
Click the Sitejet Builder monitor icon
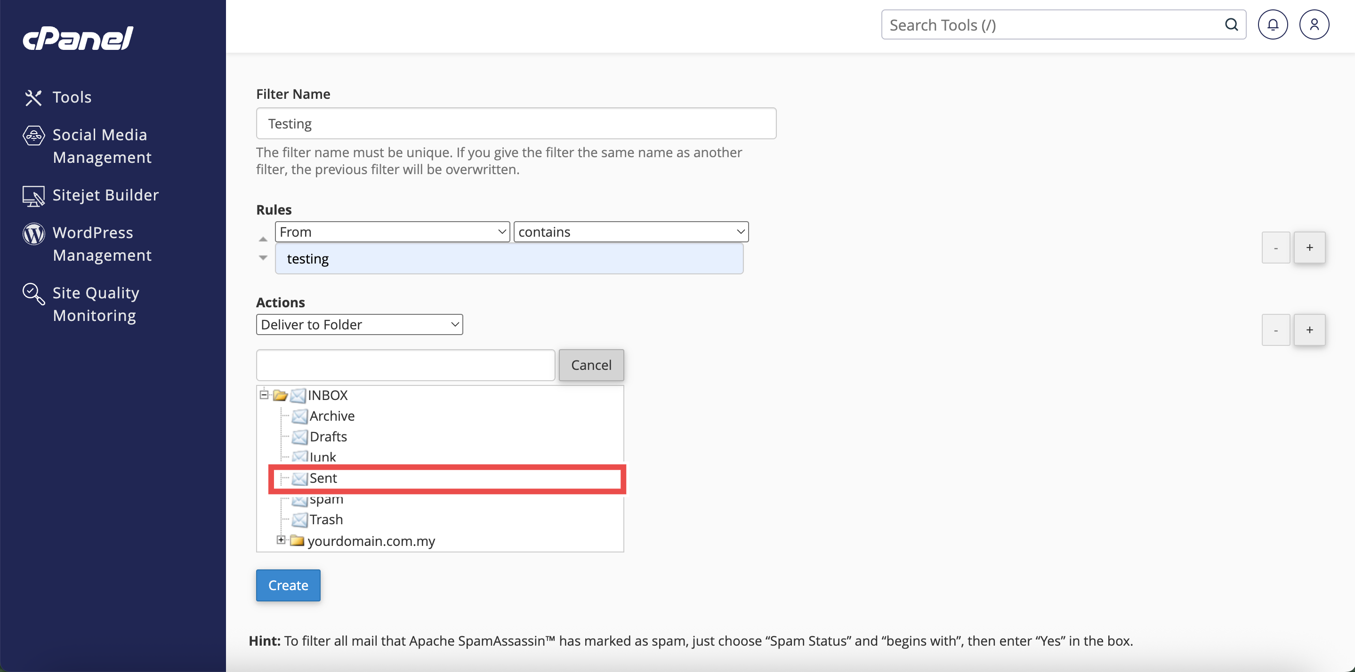[x=33, y=196]
